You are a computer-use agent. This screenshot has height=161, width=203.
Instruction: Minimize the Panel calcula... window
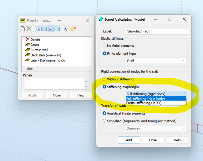tap(59, 20)
